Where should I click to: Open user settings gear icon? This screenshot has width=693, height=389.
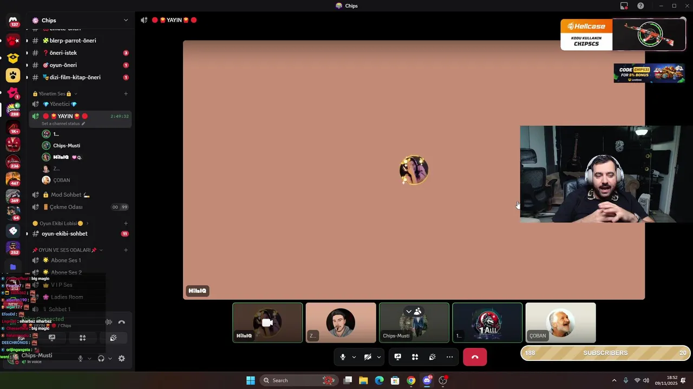point(121,358)
